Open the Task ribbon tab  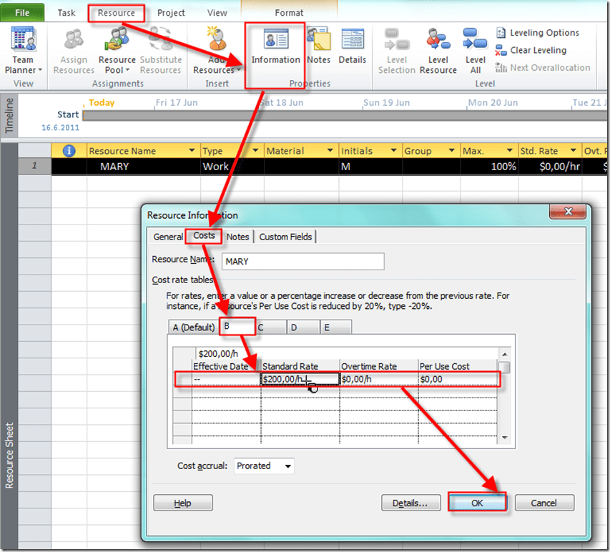coord(67,13)
